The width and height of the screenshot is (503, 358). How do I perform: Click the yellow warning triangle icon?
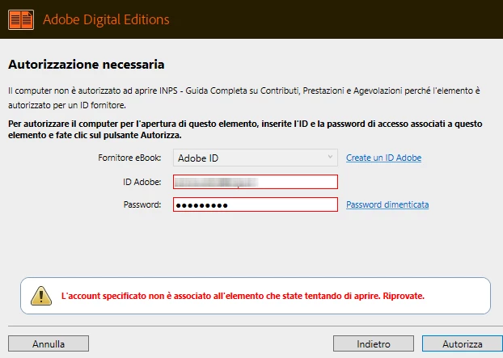[41, 296]
